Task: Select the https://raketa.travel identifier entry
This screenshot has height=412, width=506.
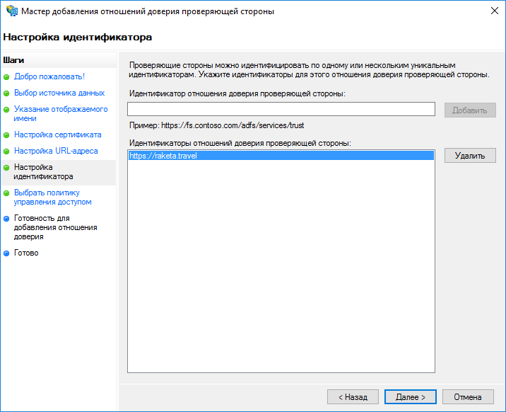Action: click(163, 156)
